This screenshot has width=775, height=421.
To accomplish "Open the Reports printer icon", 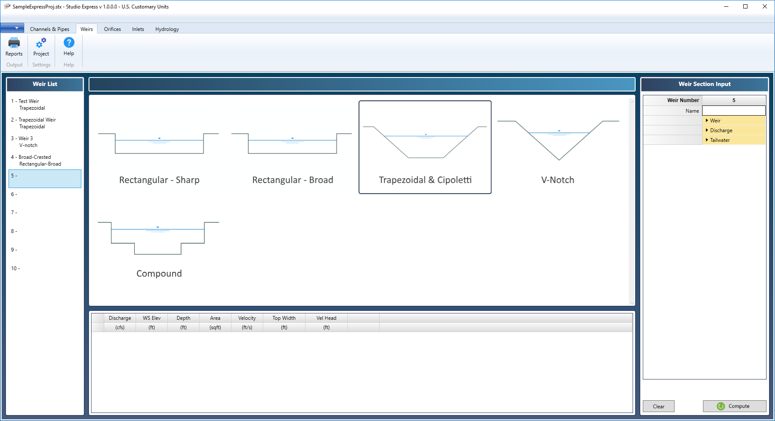I will (14, 43).
